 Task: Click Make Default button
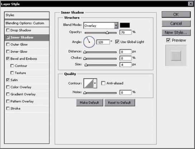click(x=89, y=103)
